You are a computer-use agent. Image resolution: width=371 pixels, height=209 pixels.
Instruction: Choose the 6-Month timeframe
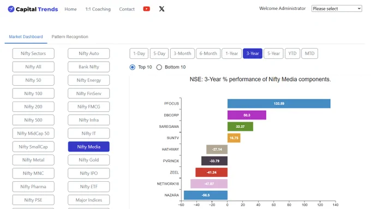coord(208,53)
